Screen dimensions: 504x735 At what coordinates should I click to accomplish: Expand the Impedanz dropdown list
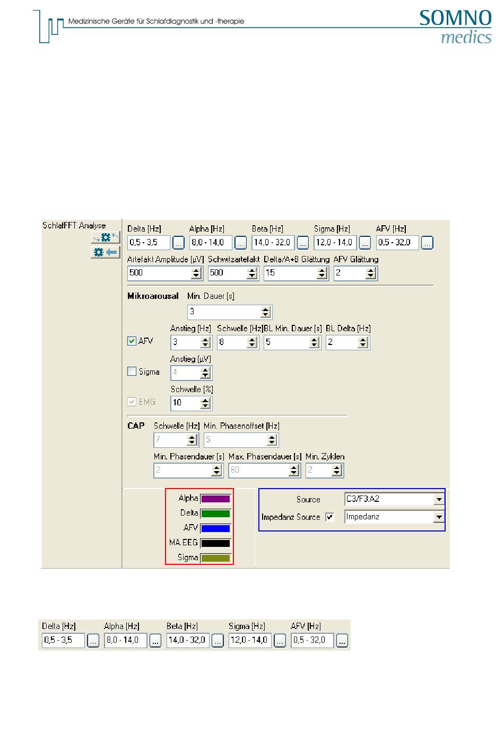coord(439,517)
